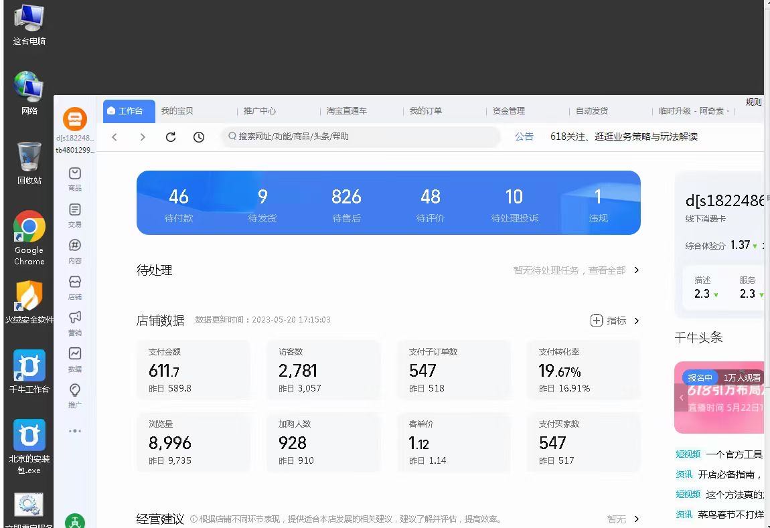Click 10 待处理投诉 counter

(x=514, y=205)
